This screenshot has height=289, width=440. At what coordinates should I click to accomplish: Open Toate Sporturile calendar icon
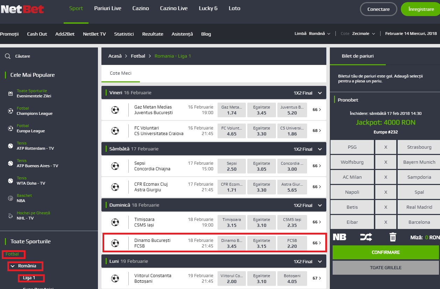pyautogui.click(x=10, y=94)
